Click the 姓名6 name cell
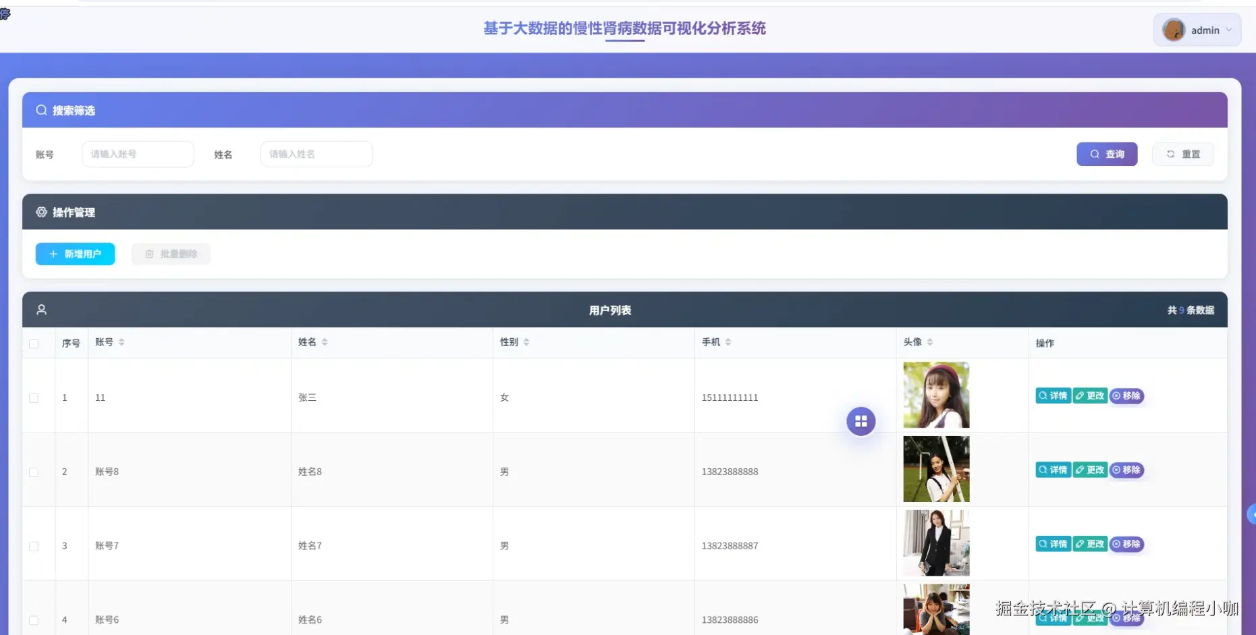This screenshot has width=1256, height=635. pyautogui.click(x=310, y=619)
